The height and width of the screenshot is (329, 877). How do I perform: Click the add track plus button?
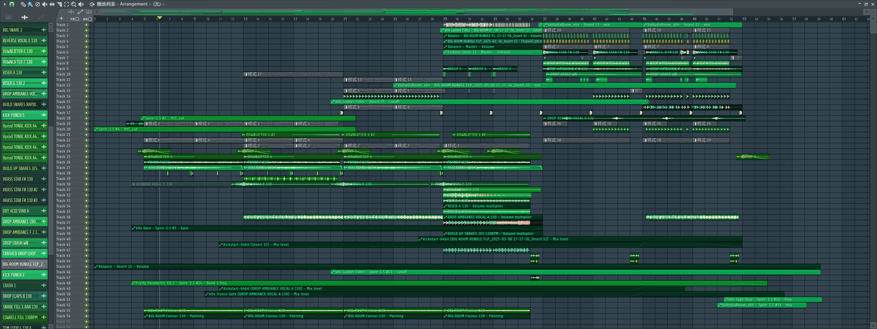coord(61,19)
